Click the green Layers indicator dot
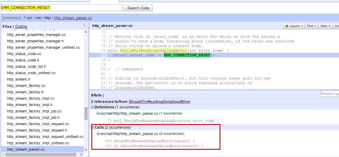 287,26
